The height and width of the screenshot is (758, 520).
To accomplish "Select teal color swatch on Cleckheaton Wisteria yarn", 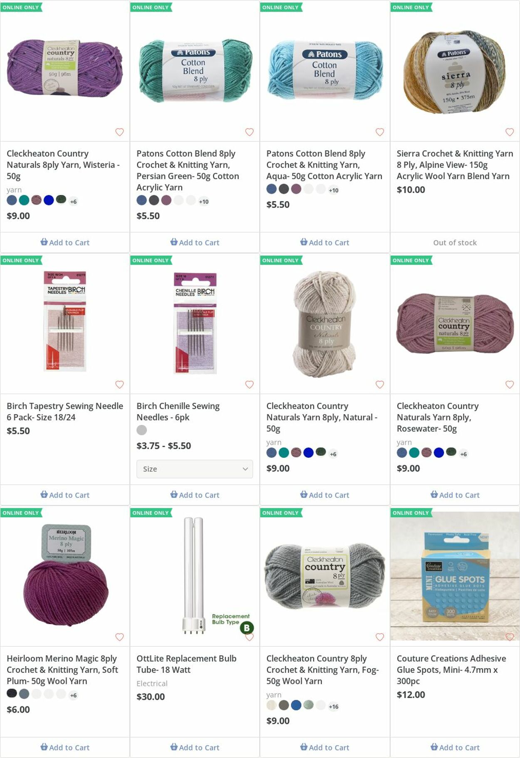I will pyautogui.click(x=24, y=200).
